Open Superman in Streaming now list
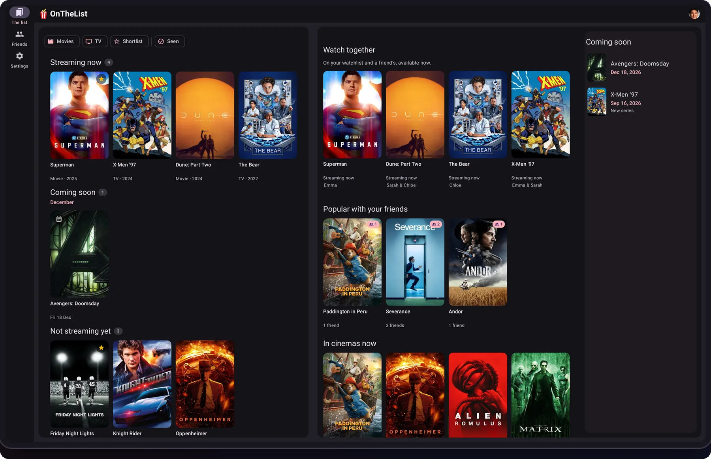Image resolution: width=711 pixels, height=459 pixels. (79, 115)
